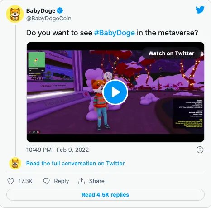The height and width of the screenshot is (208, 211).
Task: Read the full conversation on Twitter
Action: pyautogui.click(x=75, y=164)
